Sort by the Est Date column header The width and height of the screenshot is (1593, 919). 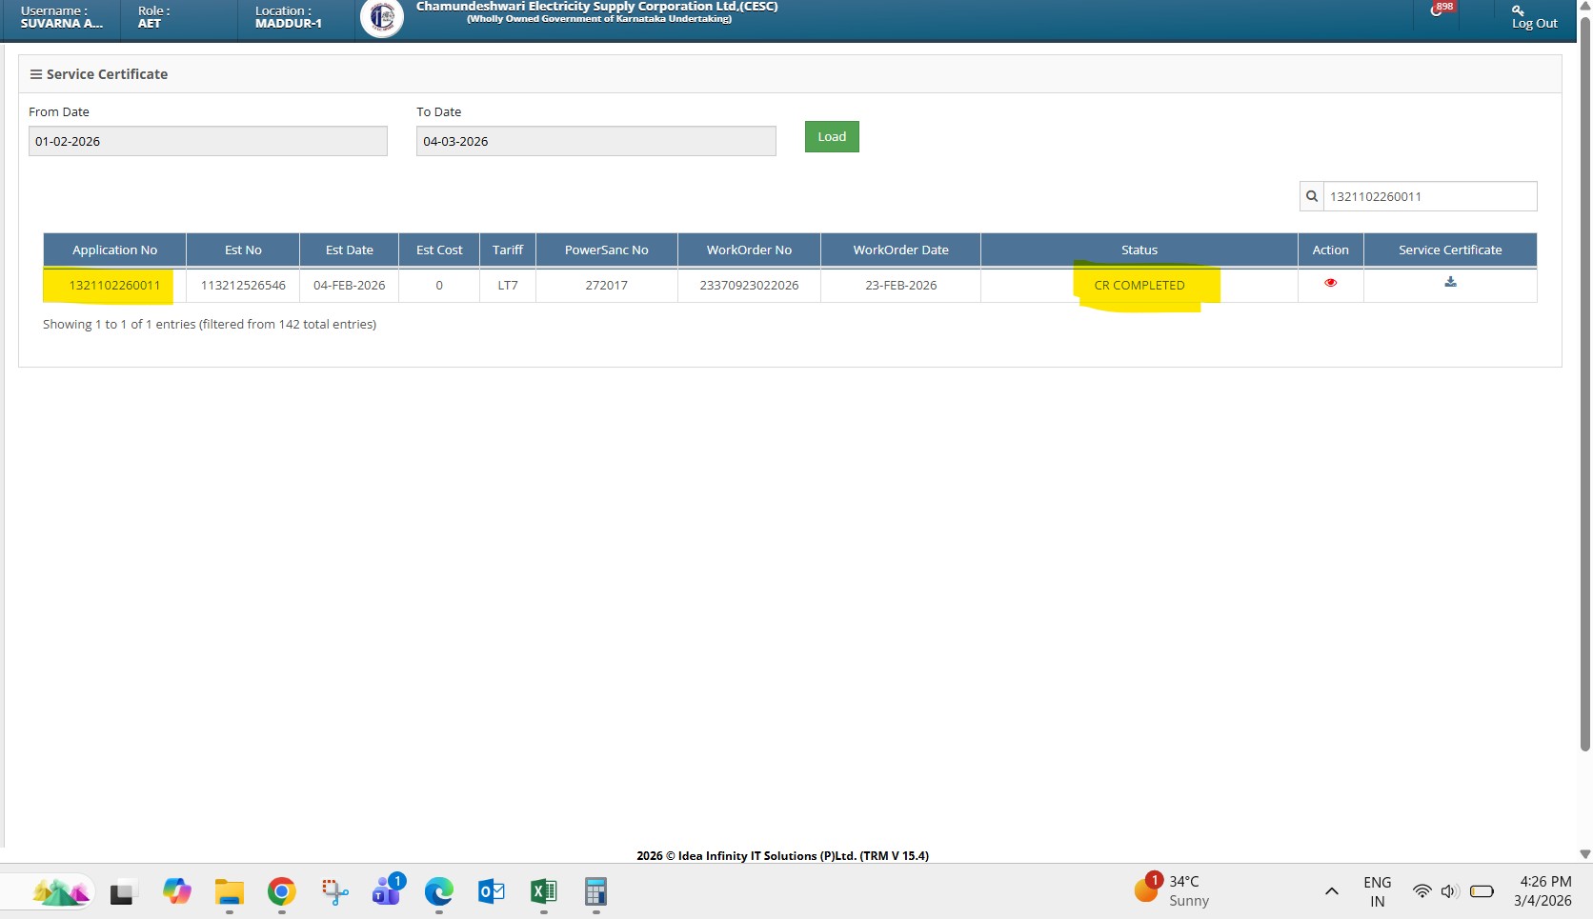click(x=350, y=250)
